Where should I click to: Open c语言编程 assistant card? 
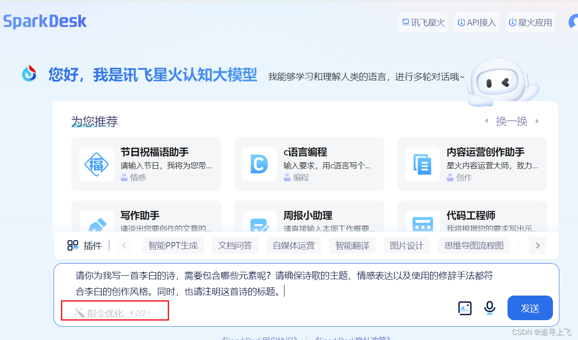pos(309,164)
